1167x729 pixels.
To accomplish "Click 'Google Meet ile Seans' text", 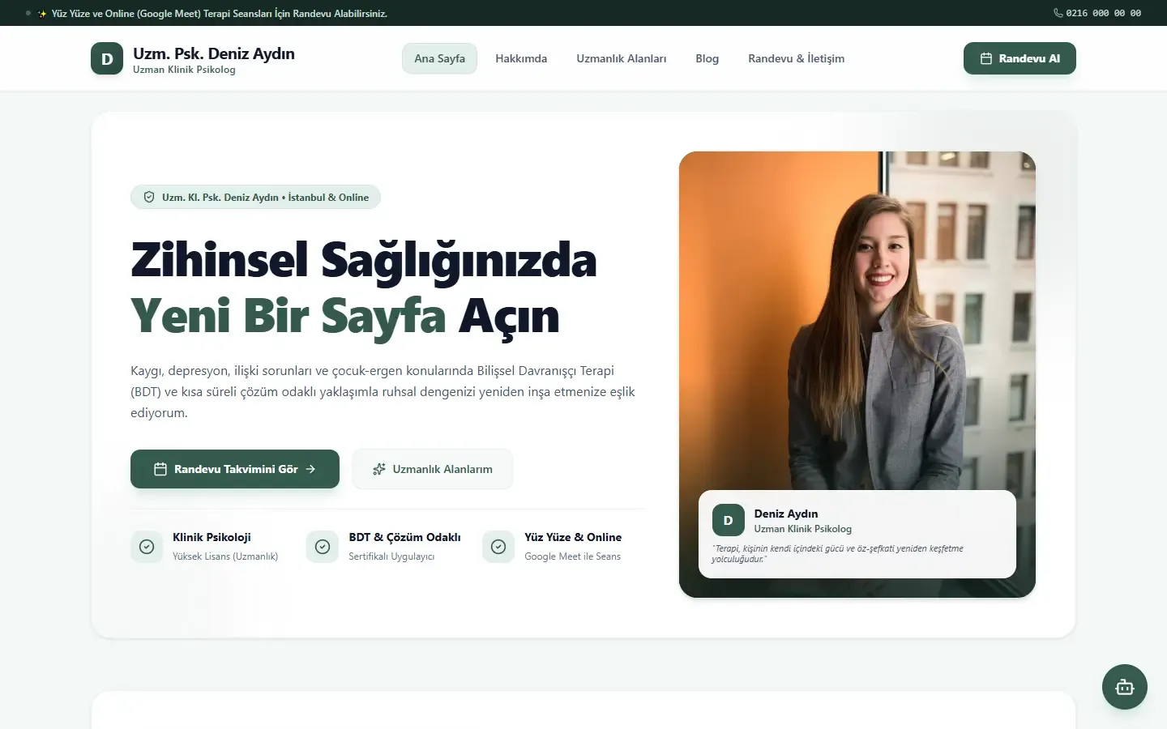I will point(572,556).
